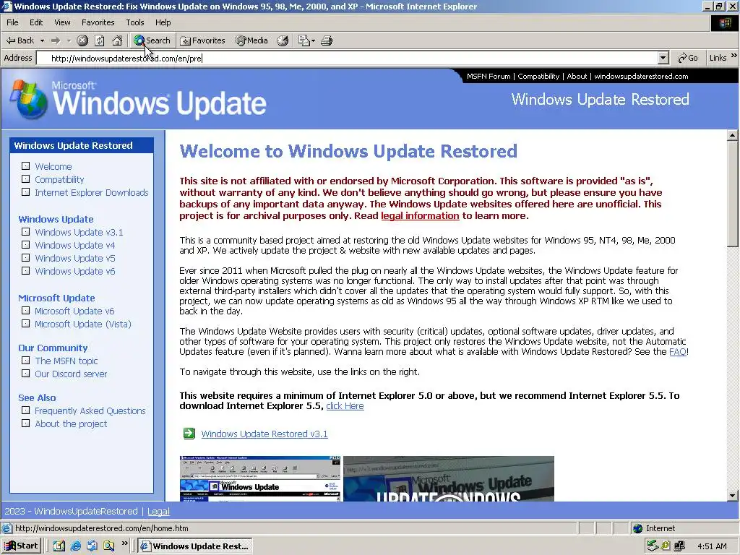Open the Help menu
Viewport: 740px width, 555px height.
click(163, 22)
